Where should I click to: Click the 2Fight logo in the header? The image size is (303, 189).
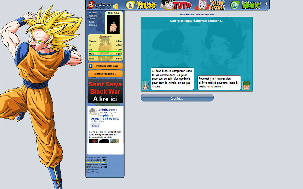point(102,5)
